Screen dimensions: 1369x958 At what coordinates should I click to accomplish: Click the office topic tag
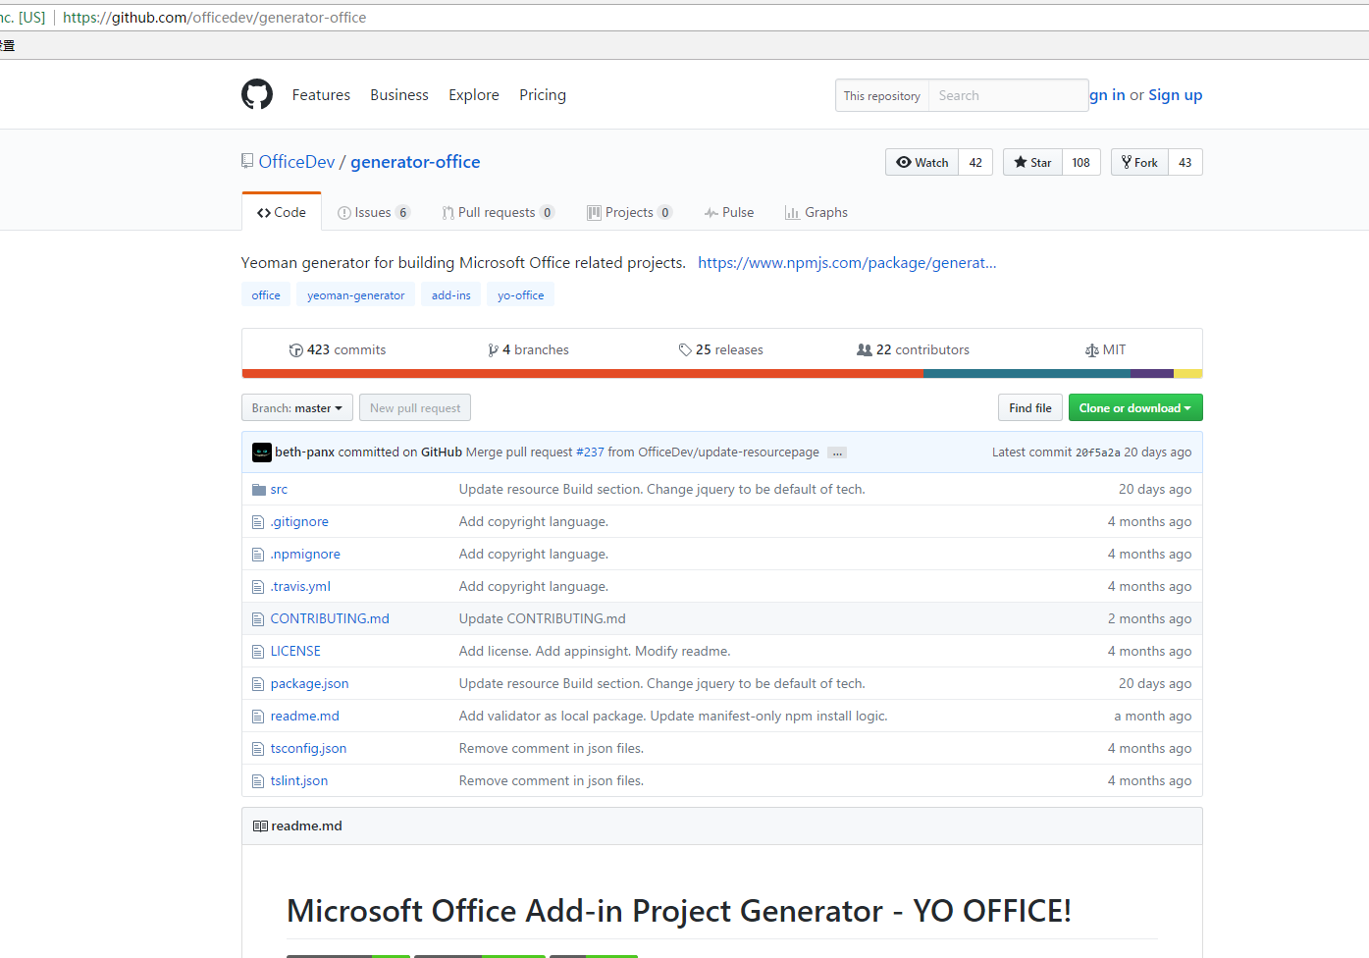click(266, 295)
